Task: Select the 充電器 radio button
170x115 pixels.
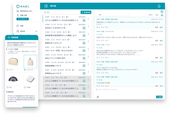Action: tap(25, 87)
